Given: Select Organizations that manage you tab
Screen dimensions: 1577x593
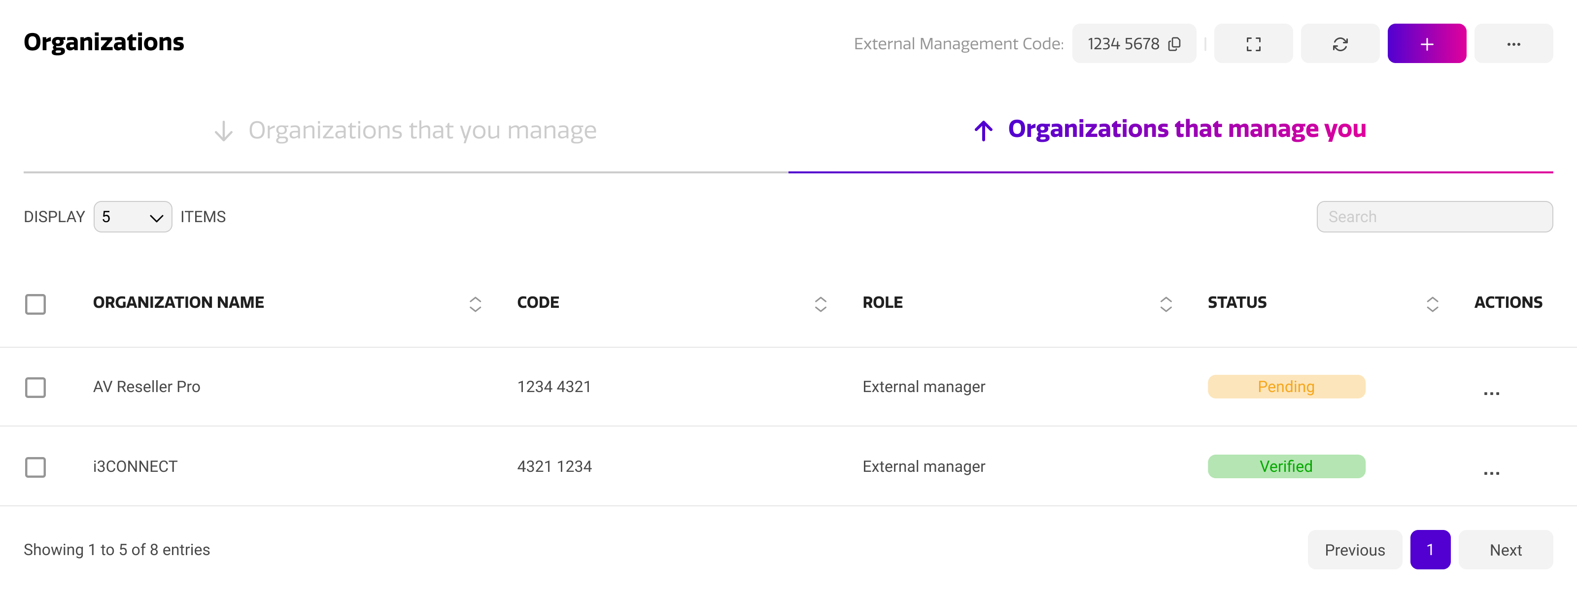Looking at the screenshot, I should [1170, 129].
